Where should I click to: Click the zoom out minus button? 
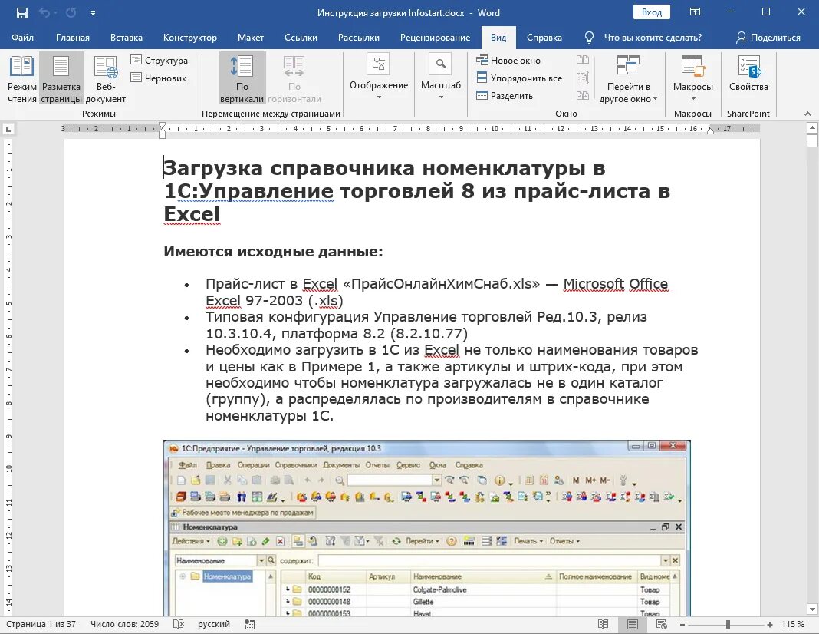[682, 625]
